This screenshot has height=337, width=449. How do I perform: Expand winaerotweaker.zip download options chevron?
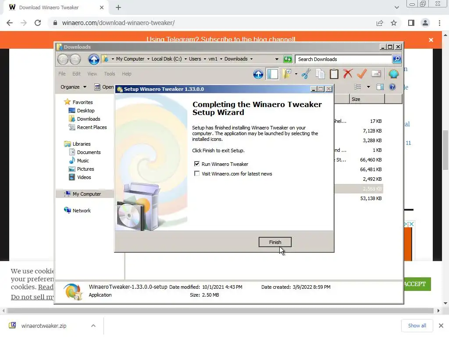click(x=93, y=326)
